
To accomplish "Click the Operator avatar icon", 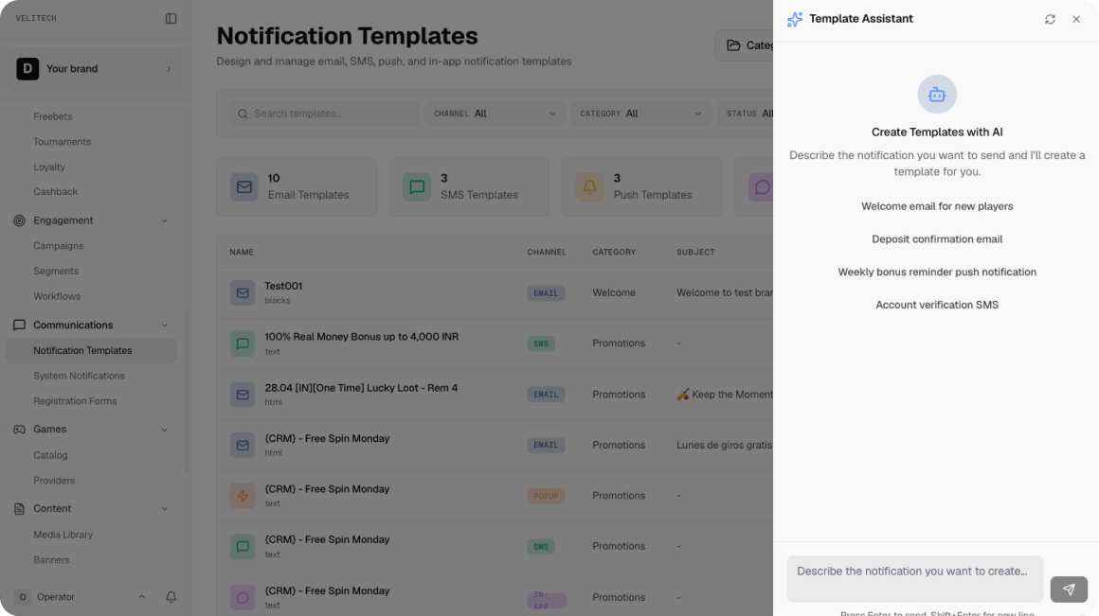I will click(x=23, y=597).
